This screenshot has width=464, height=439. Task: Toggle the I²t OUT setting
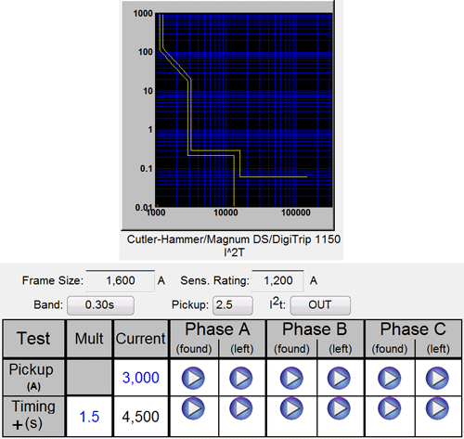click(320, 305)
